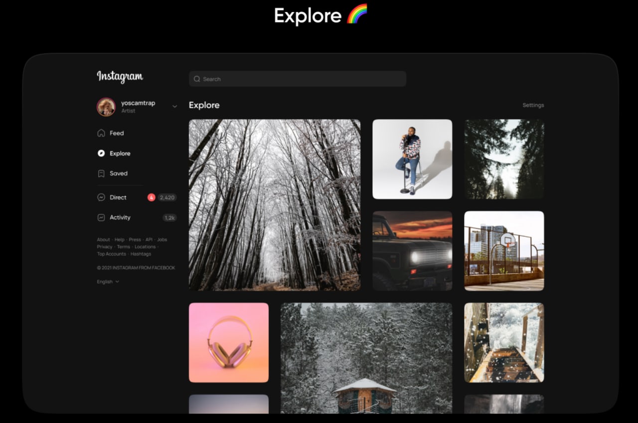638x423 pixels.
Task: Open the Press footer link
Action: (x=135, y=240)
